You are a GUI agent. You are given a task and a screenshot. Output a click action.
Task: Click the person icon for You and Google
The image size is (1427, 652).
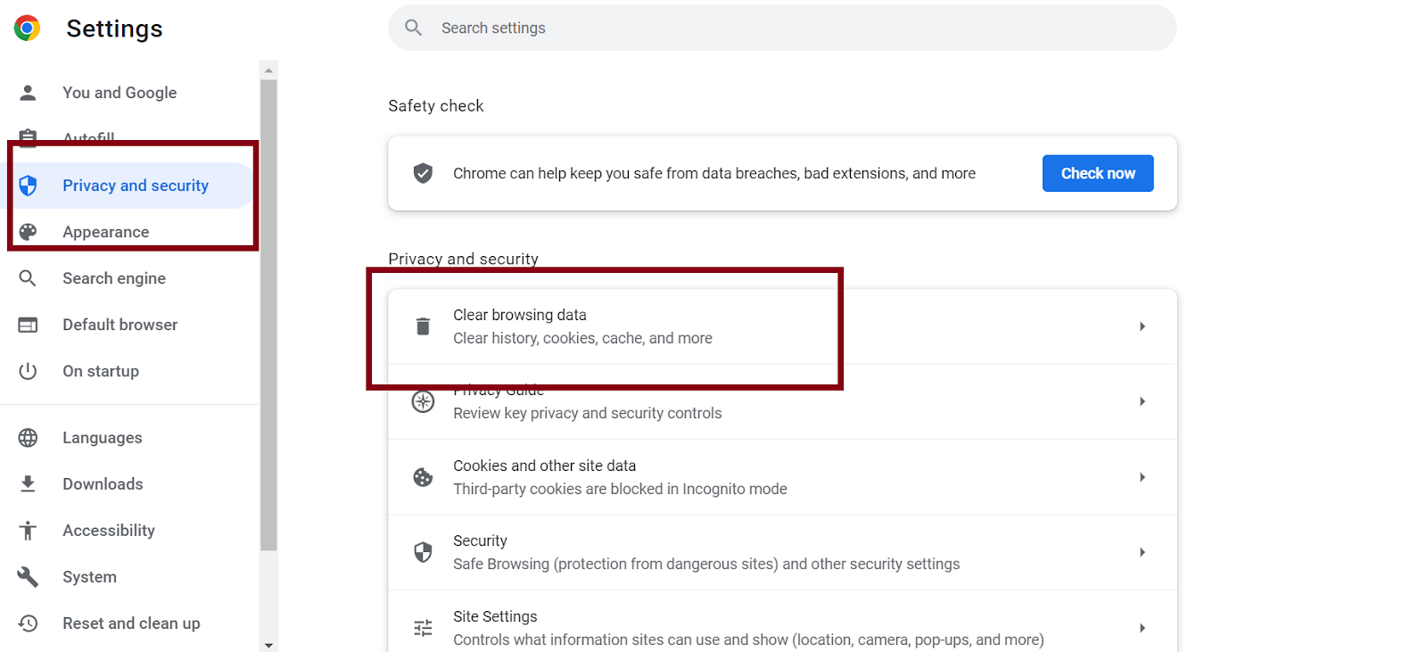(29, 93)
